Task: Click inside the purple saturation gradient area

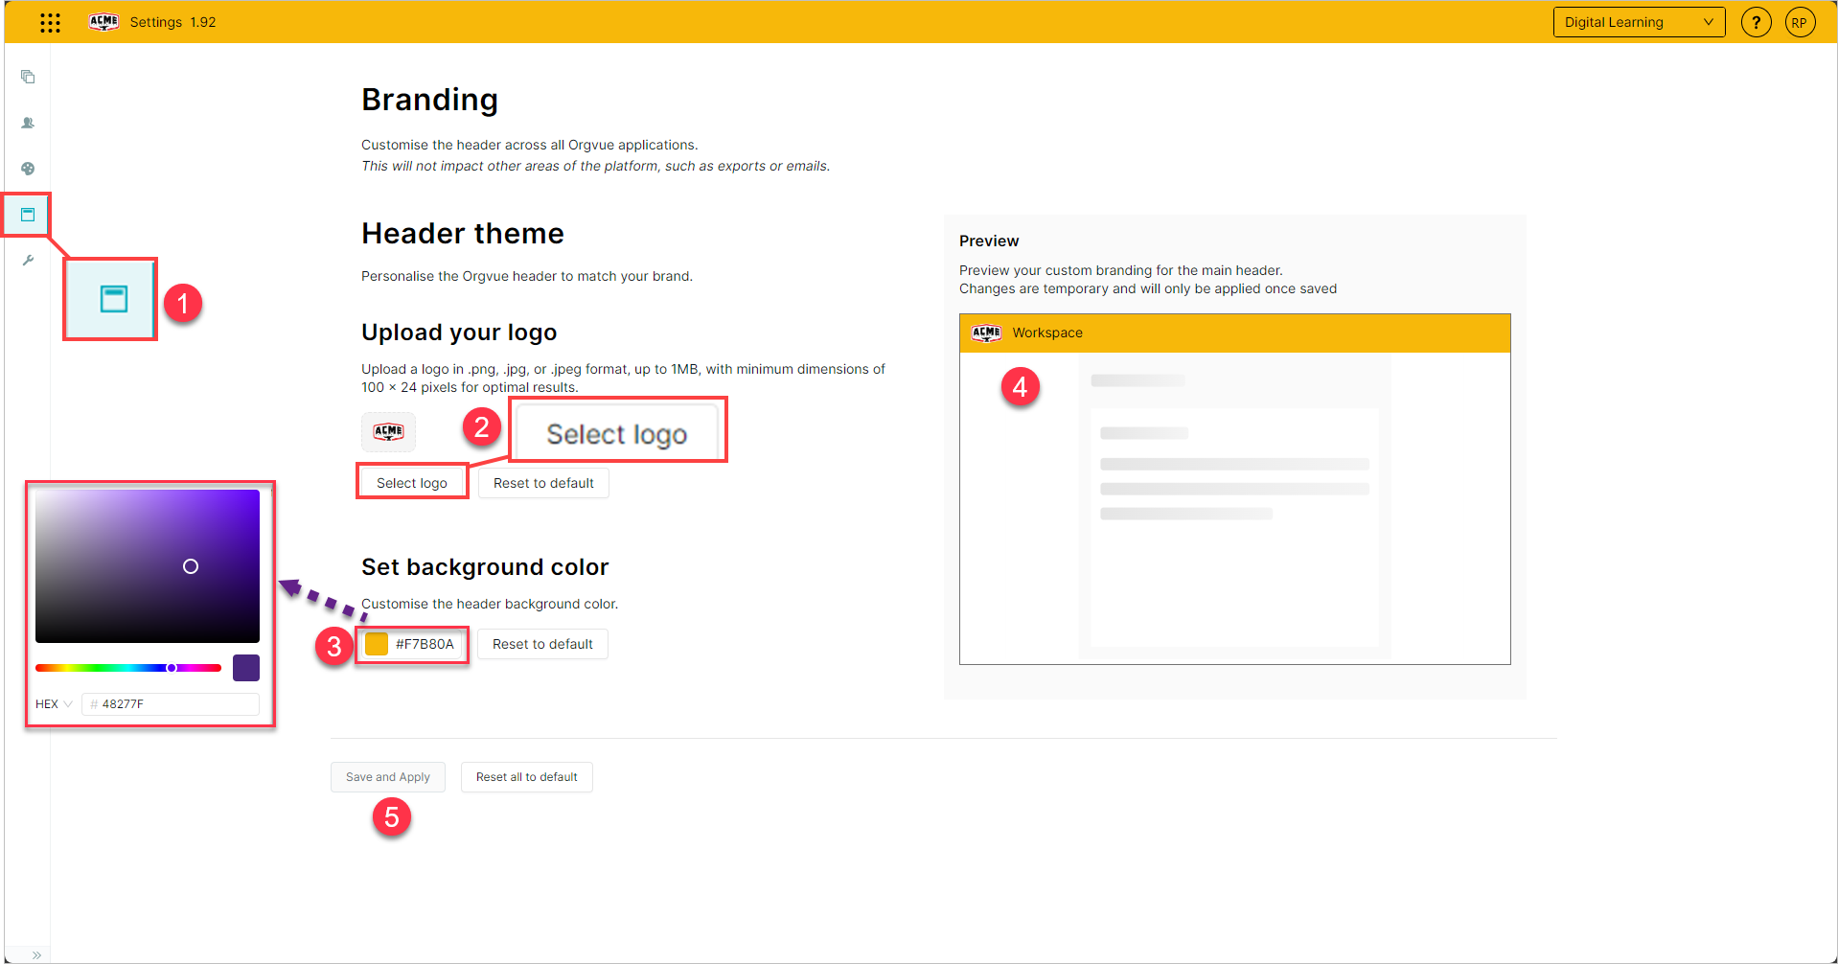Action: [148, 566]
